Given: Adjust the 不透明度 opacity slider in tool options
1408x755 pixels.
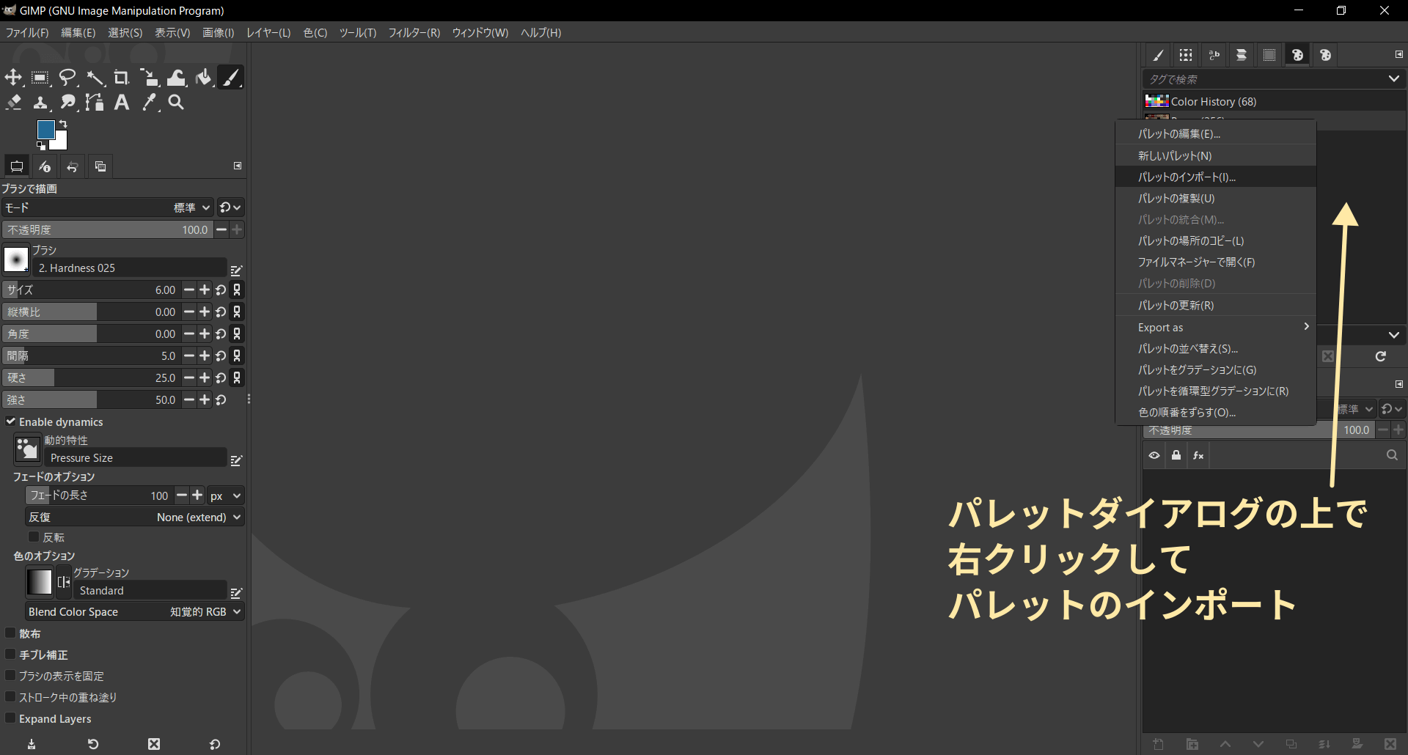Looking at the screenshot, I should click(108, 230).
